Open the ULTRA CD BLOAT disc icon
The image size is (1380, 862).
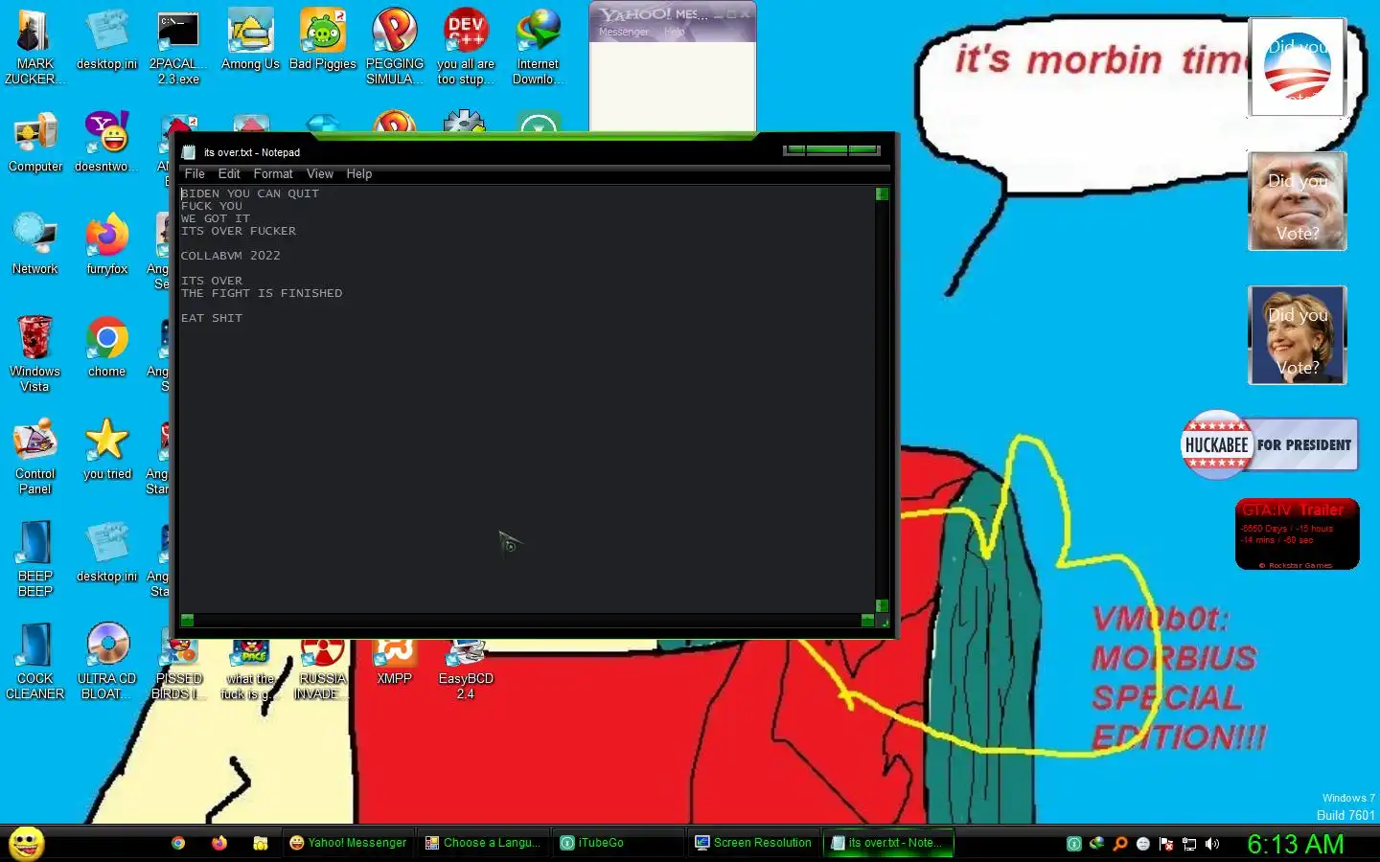pos(106,661)
